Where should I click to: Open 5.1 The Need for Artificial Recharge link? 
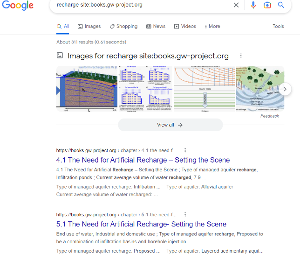[x=141, y=224]
